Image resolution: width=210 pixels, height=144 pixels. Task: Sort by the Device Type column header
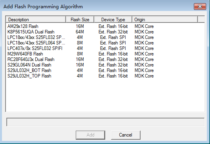(x=113, y=20)
